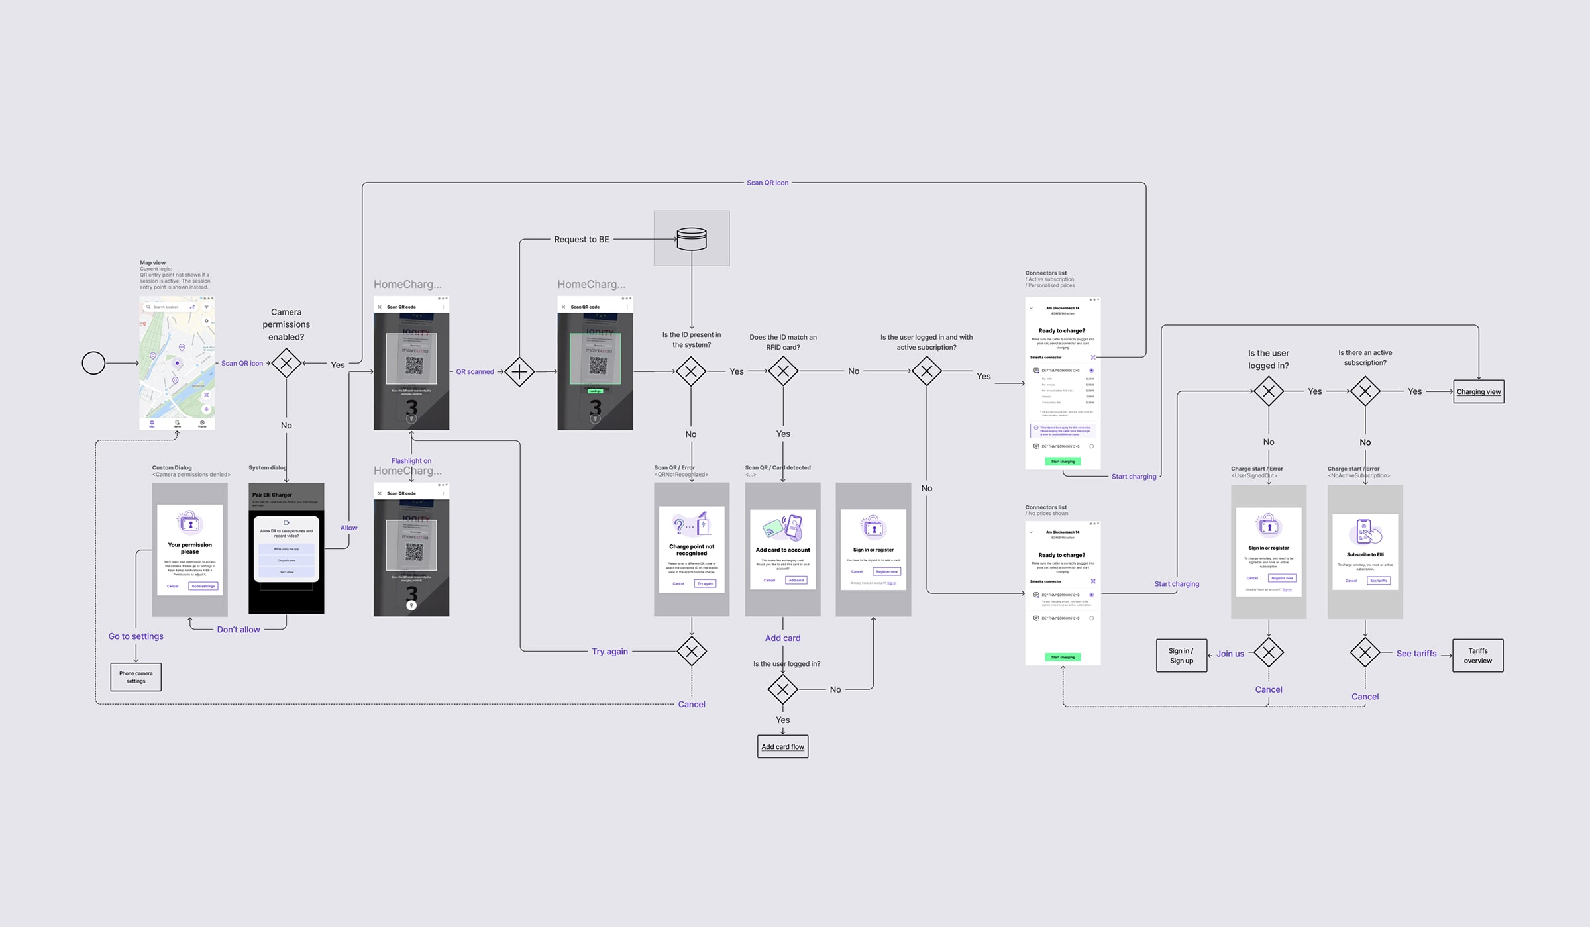Expand the bottom sheet arrow under the map view

coord(177,433)
